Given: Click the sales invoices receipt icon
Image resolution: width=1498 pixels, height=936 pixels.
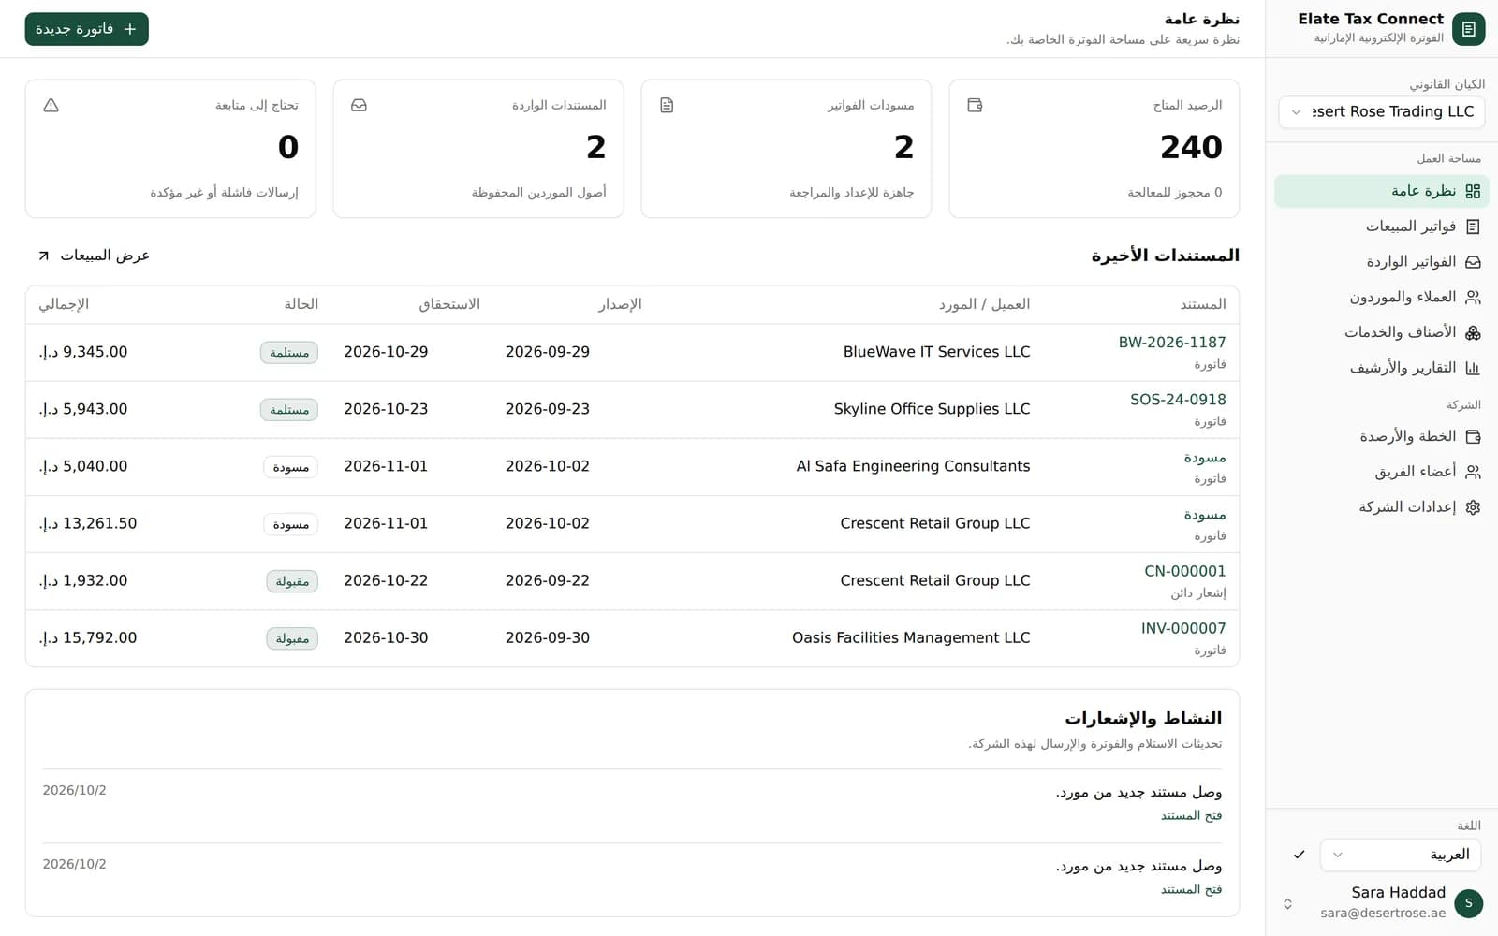Looking at the screenshot, I should pyautogui.click(x=1473, y=227).
